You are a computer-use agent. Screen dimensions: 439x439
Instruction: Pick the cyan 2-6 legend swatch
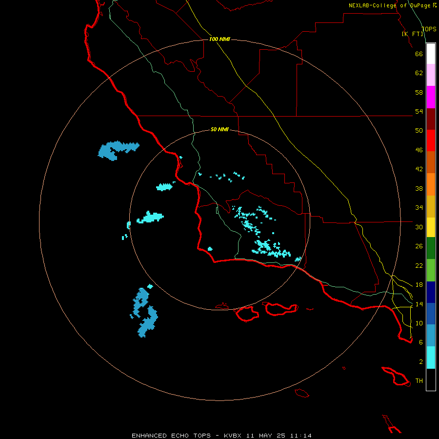[431, 358]
